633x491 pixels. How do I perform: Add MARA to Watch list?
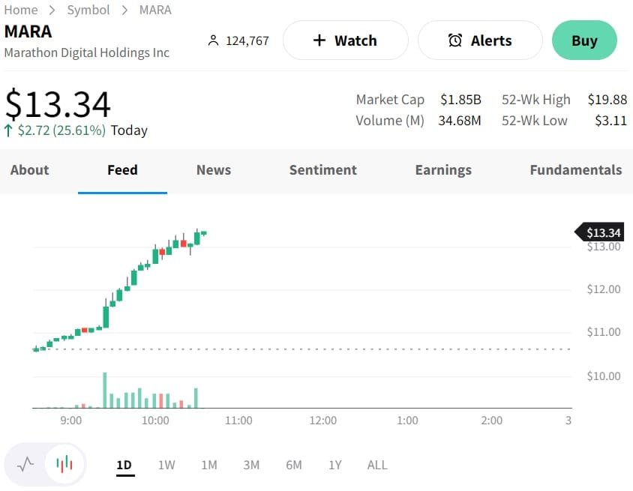tap(345, 40)
